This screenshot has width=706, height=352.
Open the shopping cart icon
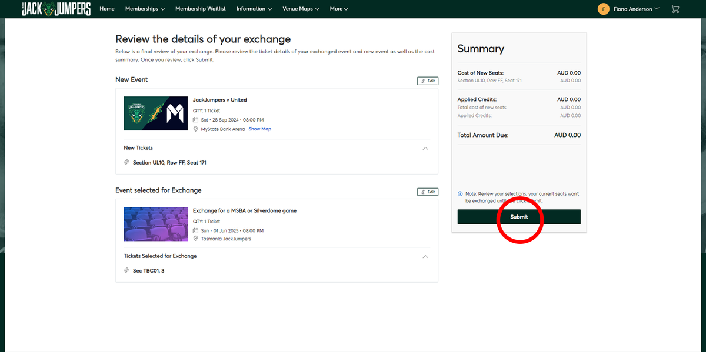coord(675,9)
